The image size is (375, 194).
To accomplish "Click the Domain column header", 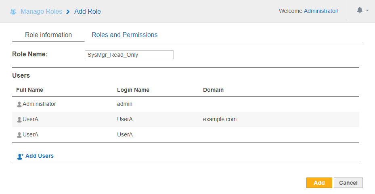I will [213, 90].
